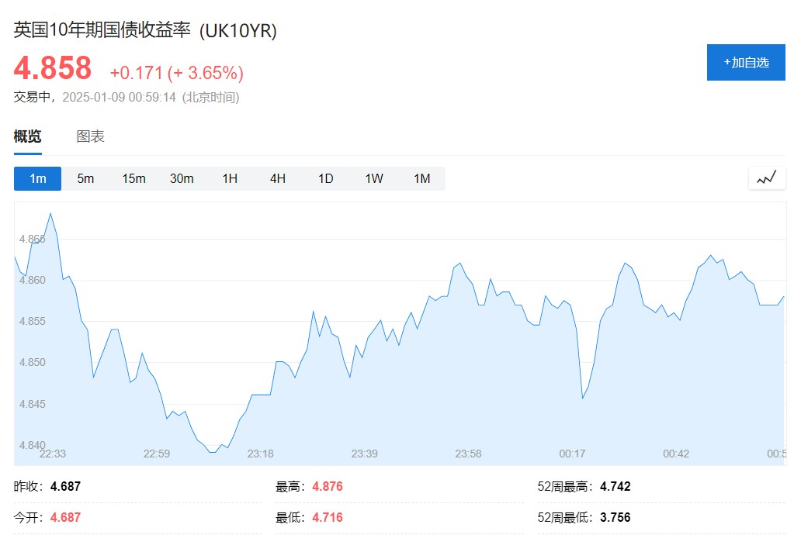
Task: Click the current yield value 4.858
Action: (x=53, y=68)
